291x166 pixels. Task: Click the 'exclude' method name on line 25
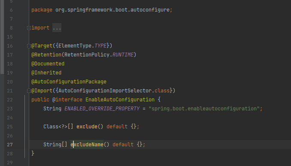point(87,127)
